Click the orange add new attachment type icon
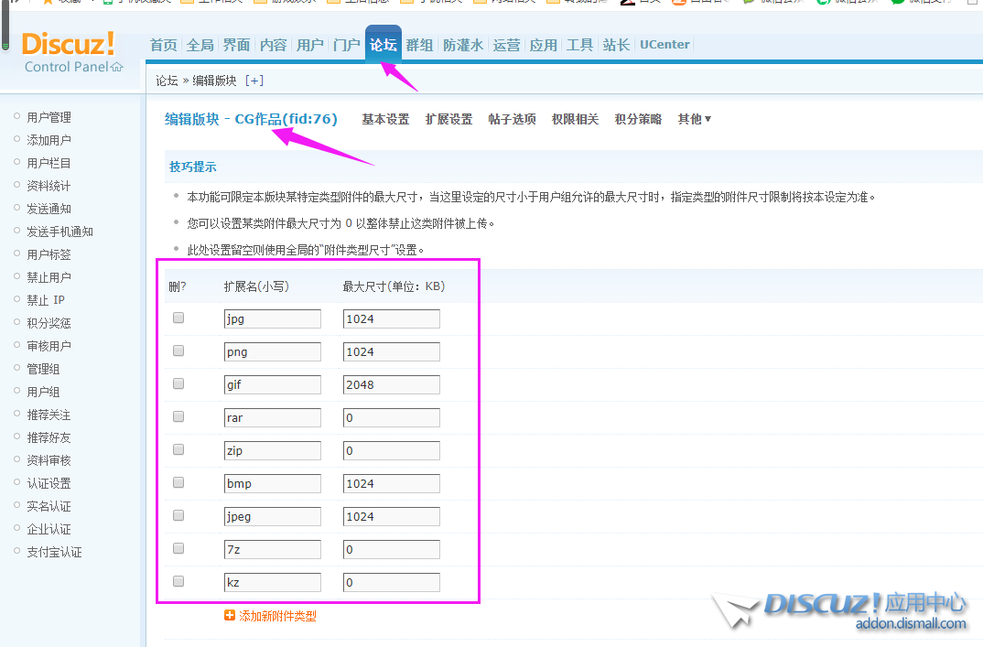Viewport: 983px width, 647px height. [230, 616]
